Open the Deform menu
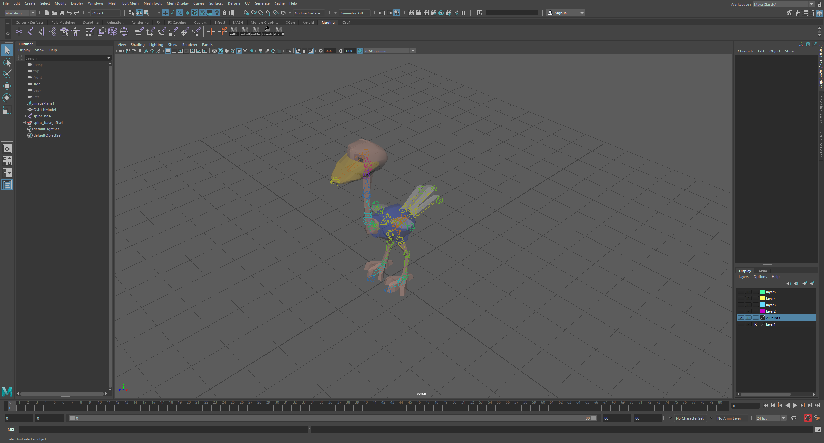The height and width of the screenshot is (443, 824). click(x=234, y=3)
